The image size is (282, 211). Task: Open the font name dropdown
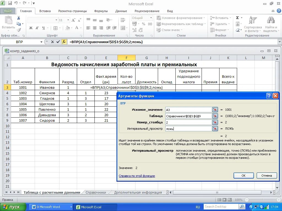pos(56,20)
